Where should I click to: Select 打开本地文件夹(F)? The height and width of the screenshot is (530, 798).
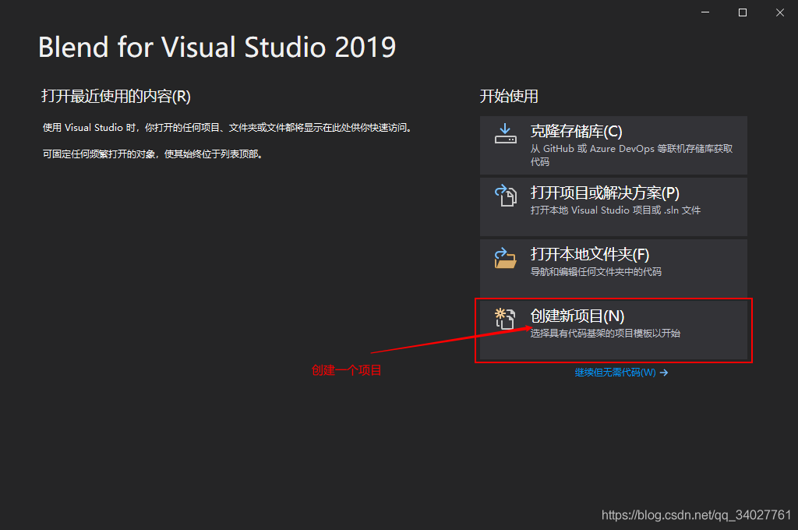click(613, 268)
